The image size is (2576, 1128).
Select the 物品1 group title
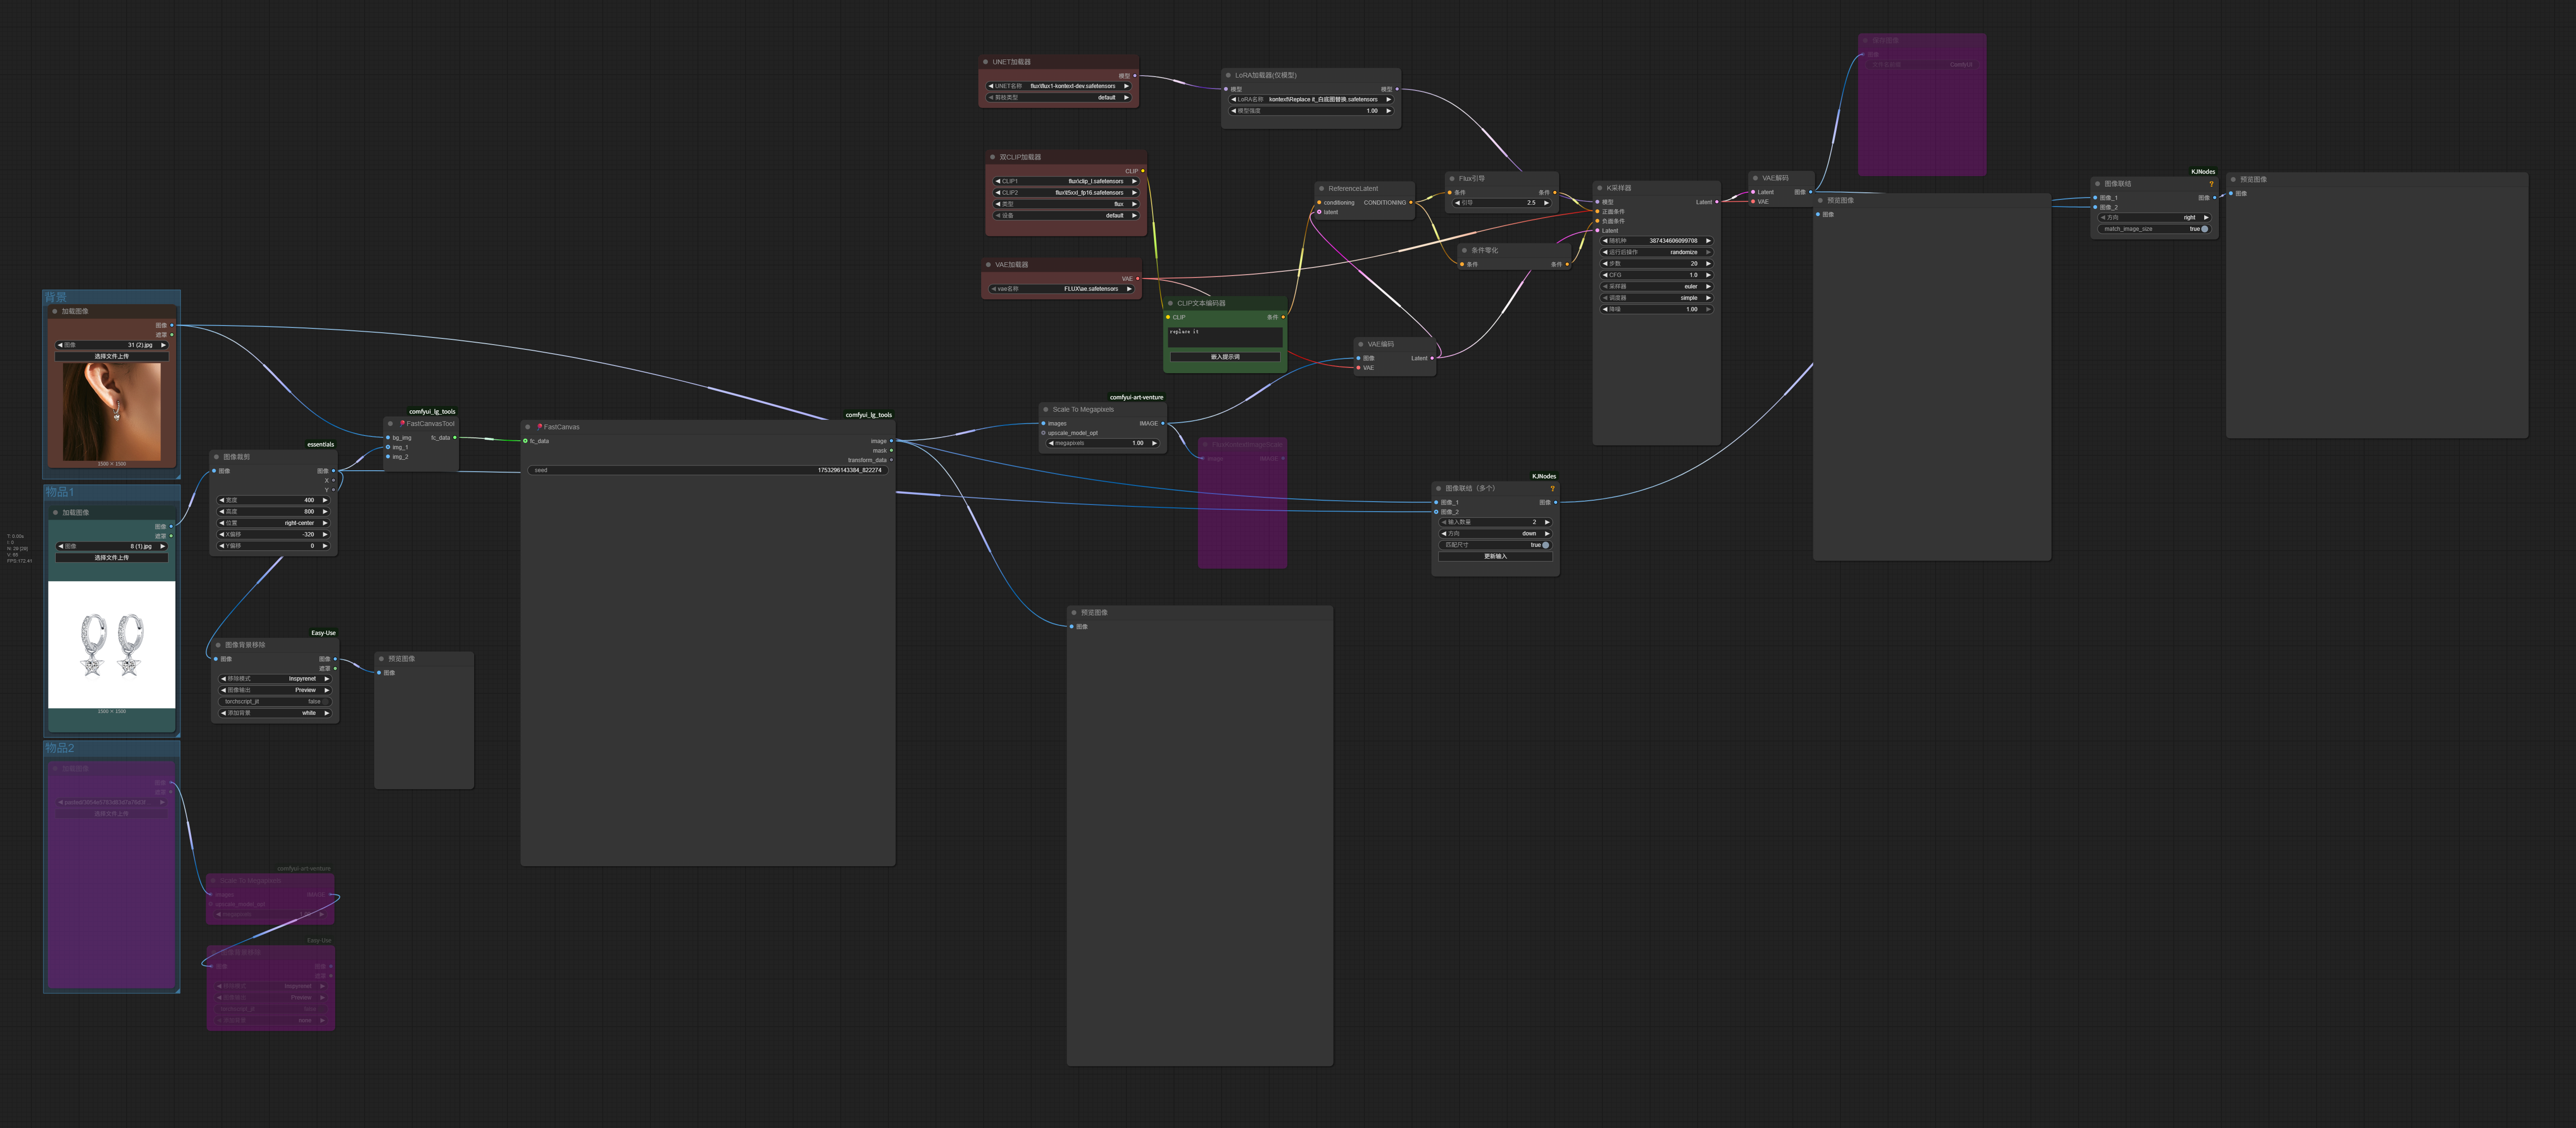[59, 492]
